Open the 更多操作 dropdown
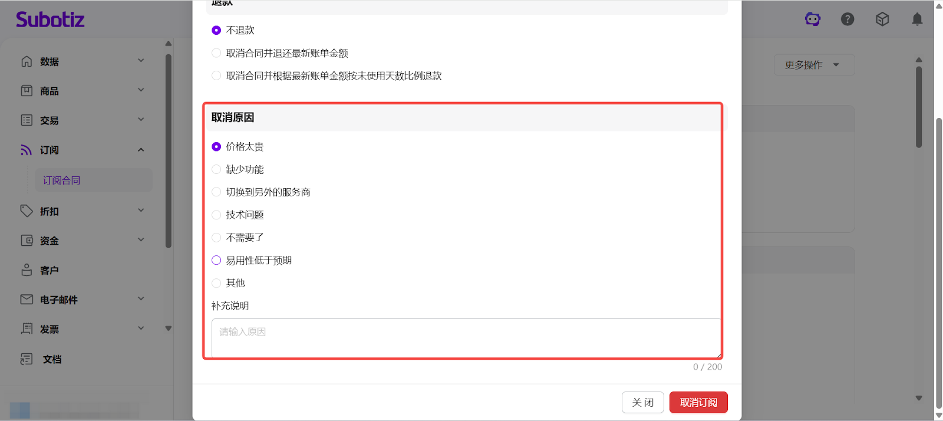Image resolution: width=943 pixels, height=421 pixels. (814, 65)
